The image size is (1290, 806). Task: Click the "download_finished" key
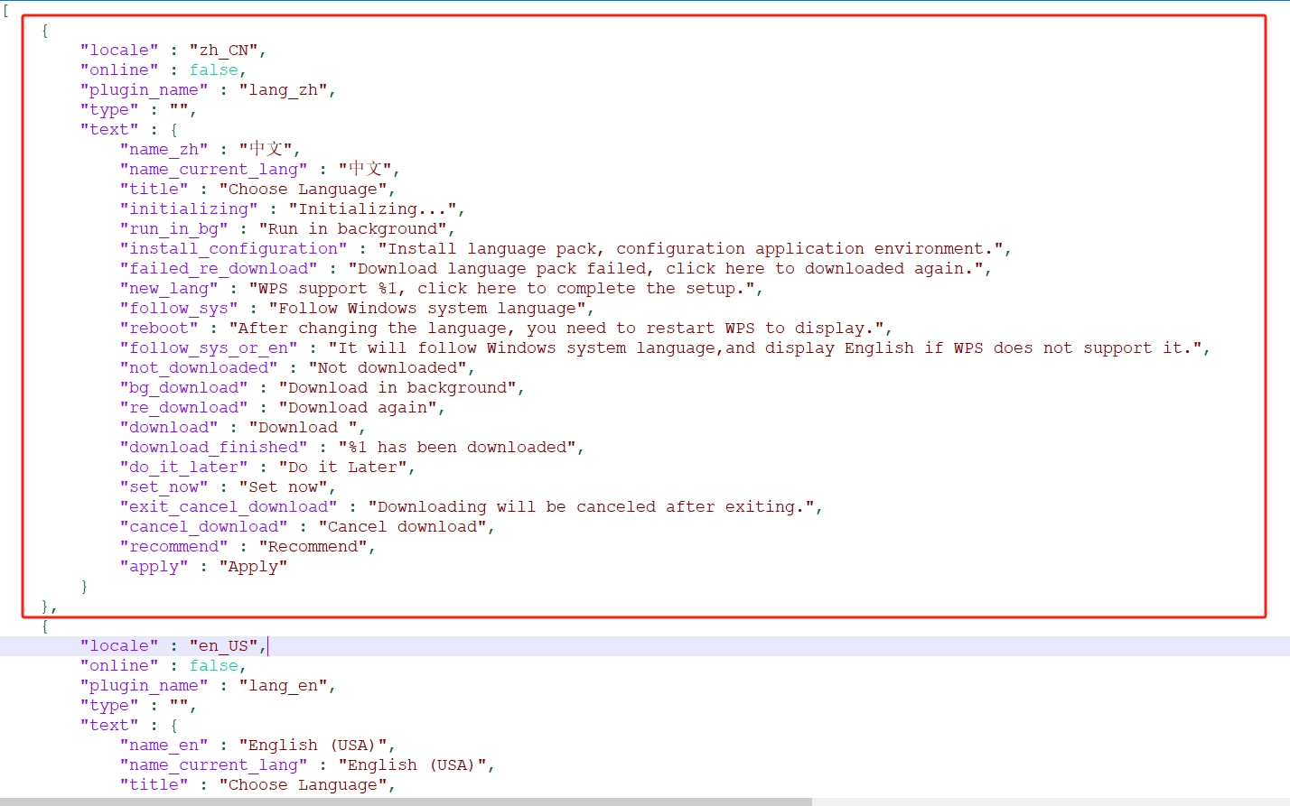click(x=213, y=448)
